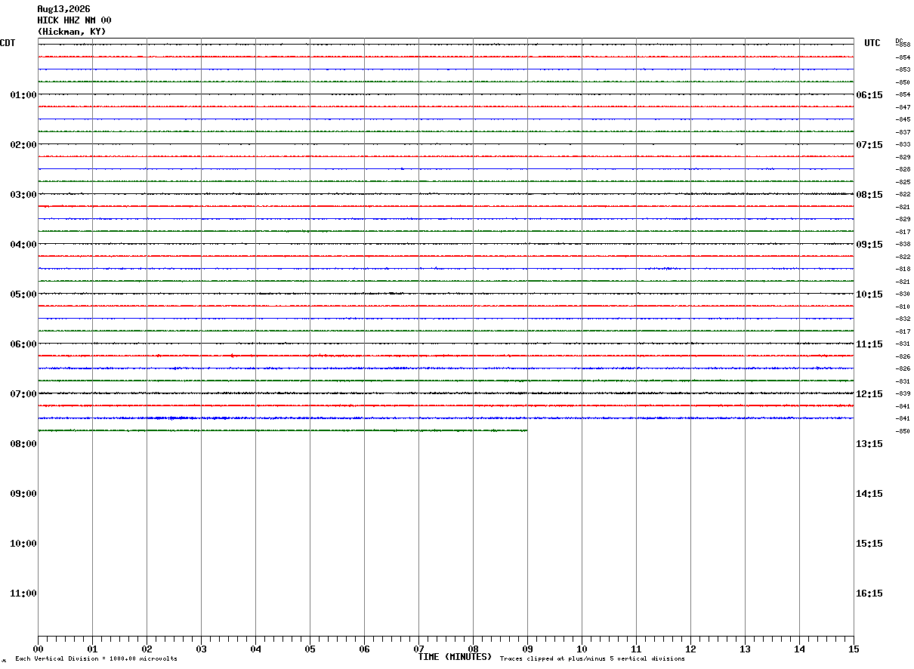The width and height of the screenshot is (914, 669).
Task: Select DC offset value -833
Action: pyautogui.click(x=903, y=145)
